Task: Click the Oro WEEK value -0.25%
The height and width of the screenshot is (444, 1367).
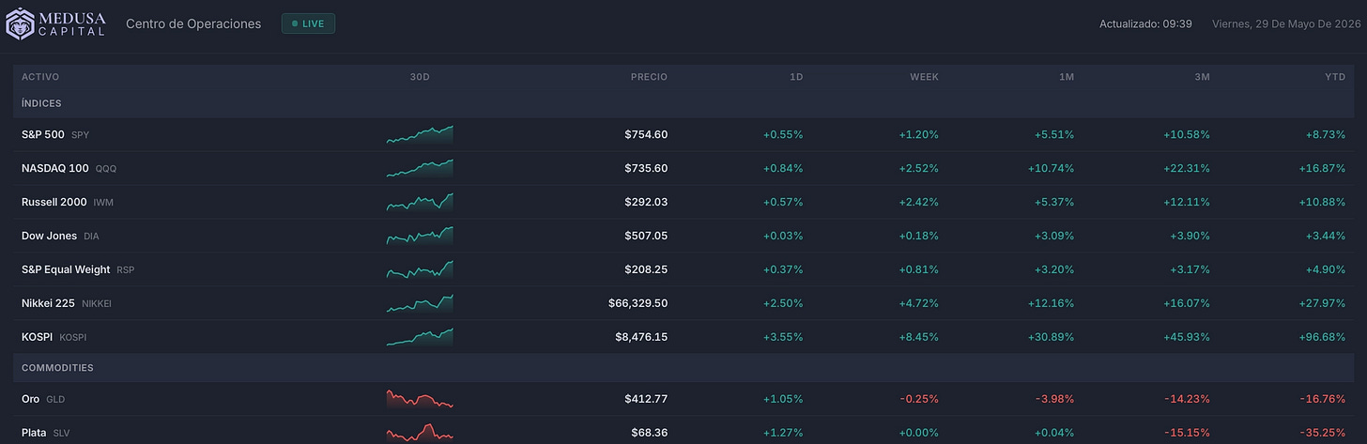Action: [x=921, y=399]
